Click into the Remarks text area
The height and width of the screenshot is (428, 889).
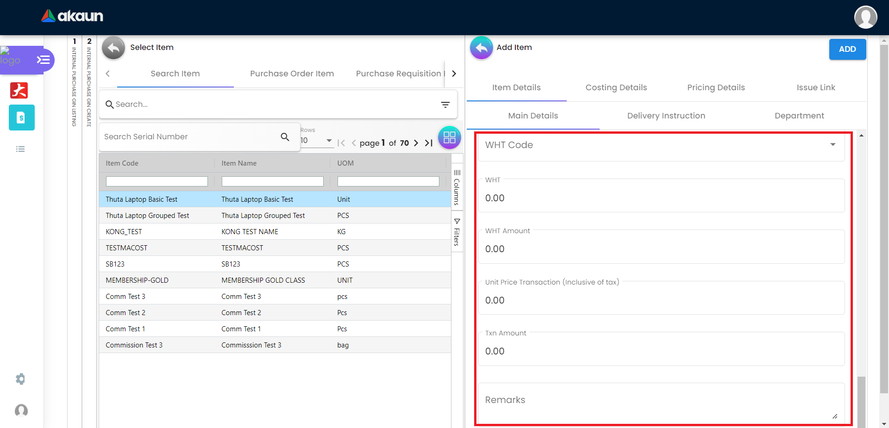point(661,401)
